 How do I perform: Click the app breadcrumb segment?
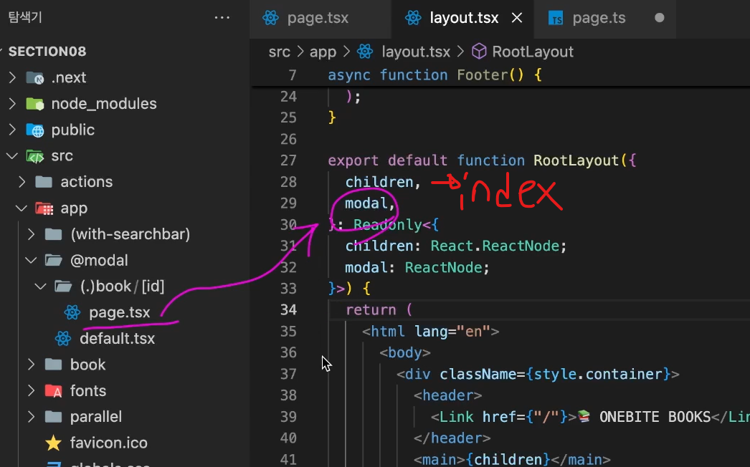coord(323,52)
